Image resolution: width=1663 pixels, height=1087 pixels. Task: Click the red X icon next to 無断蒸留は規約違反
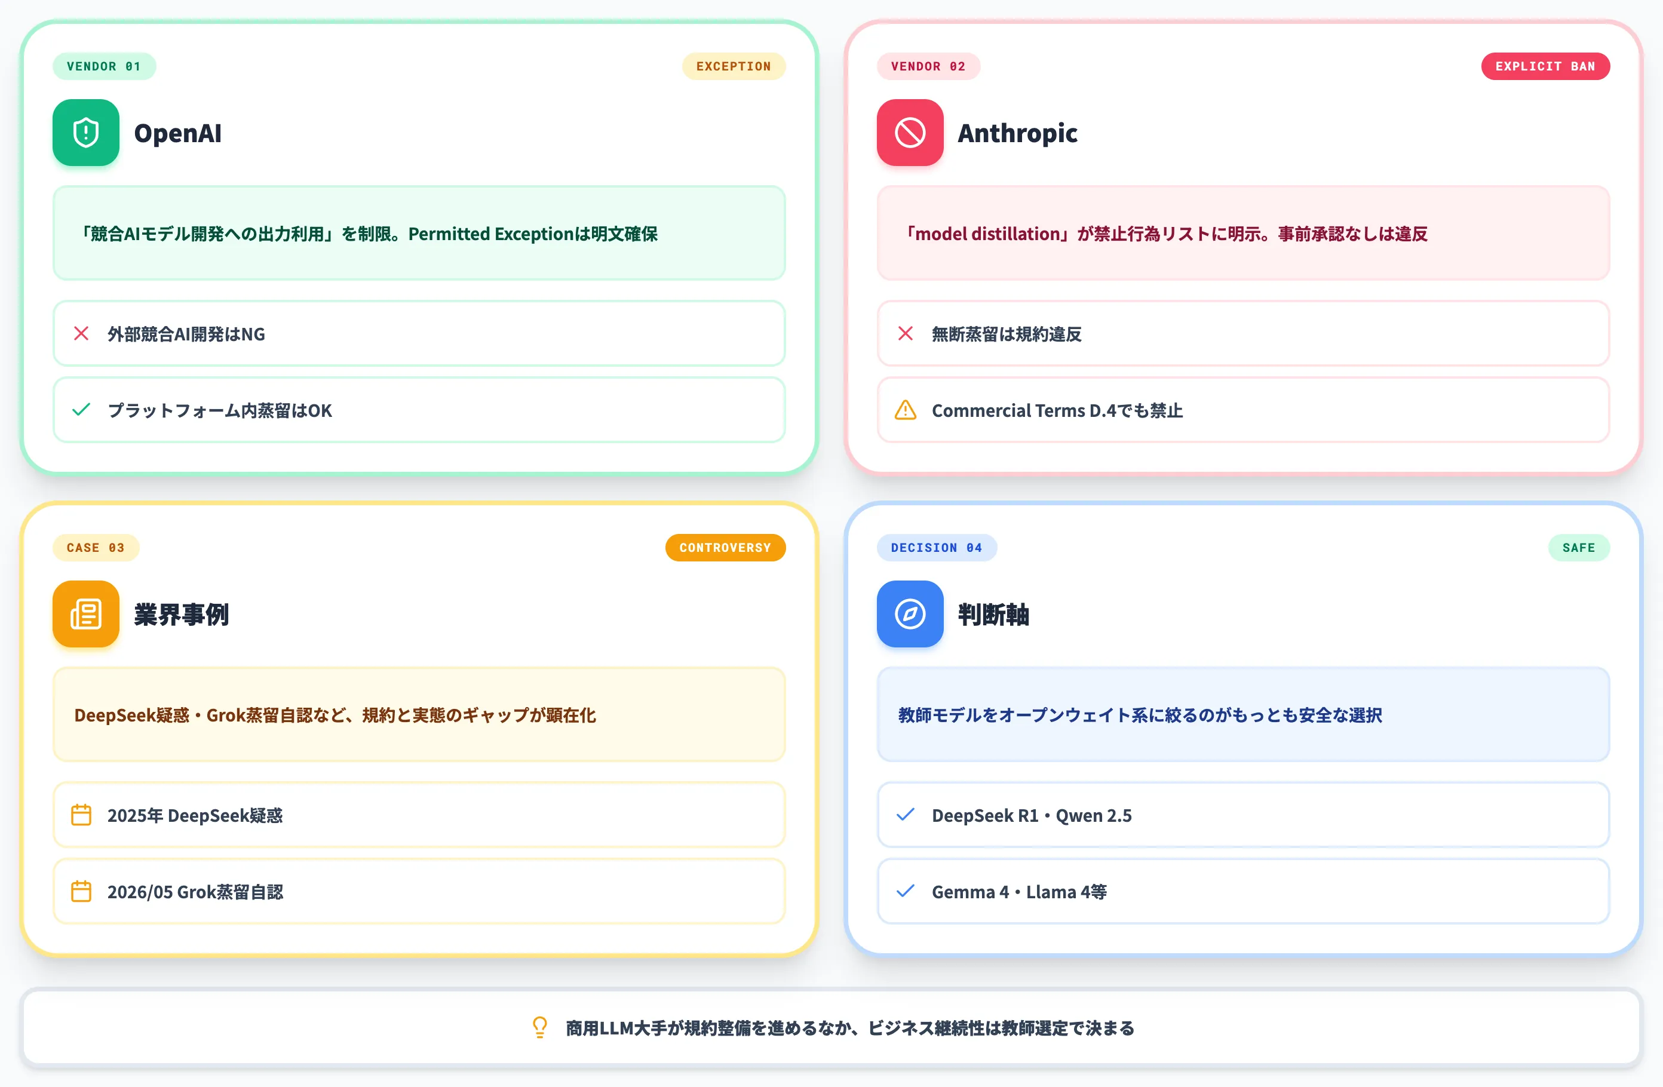[x=906, y=334]
